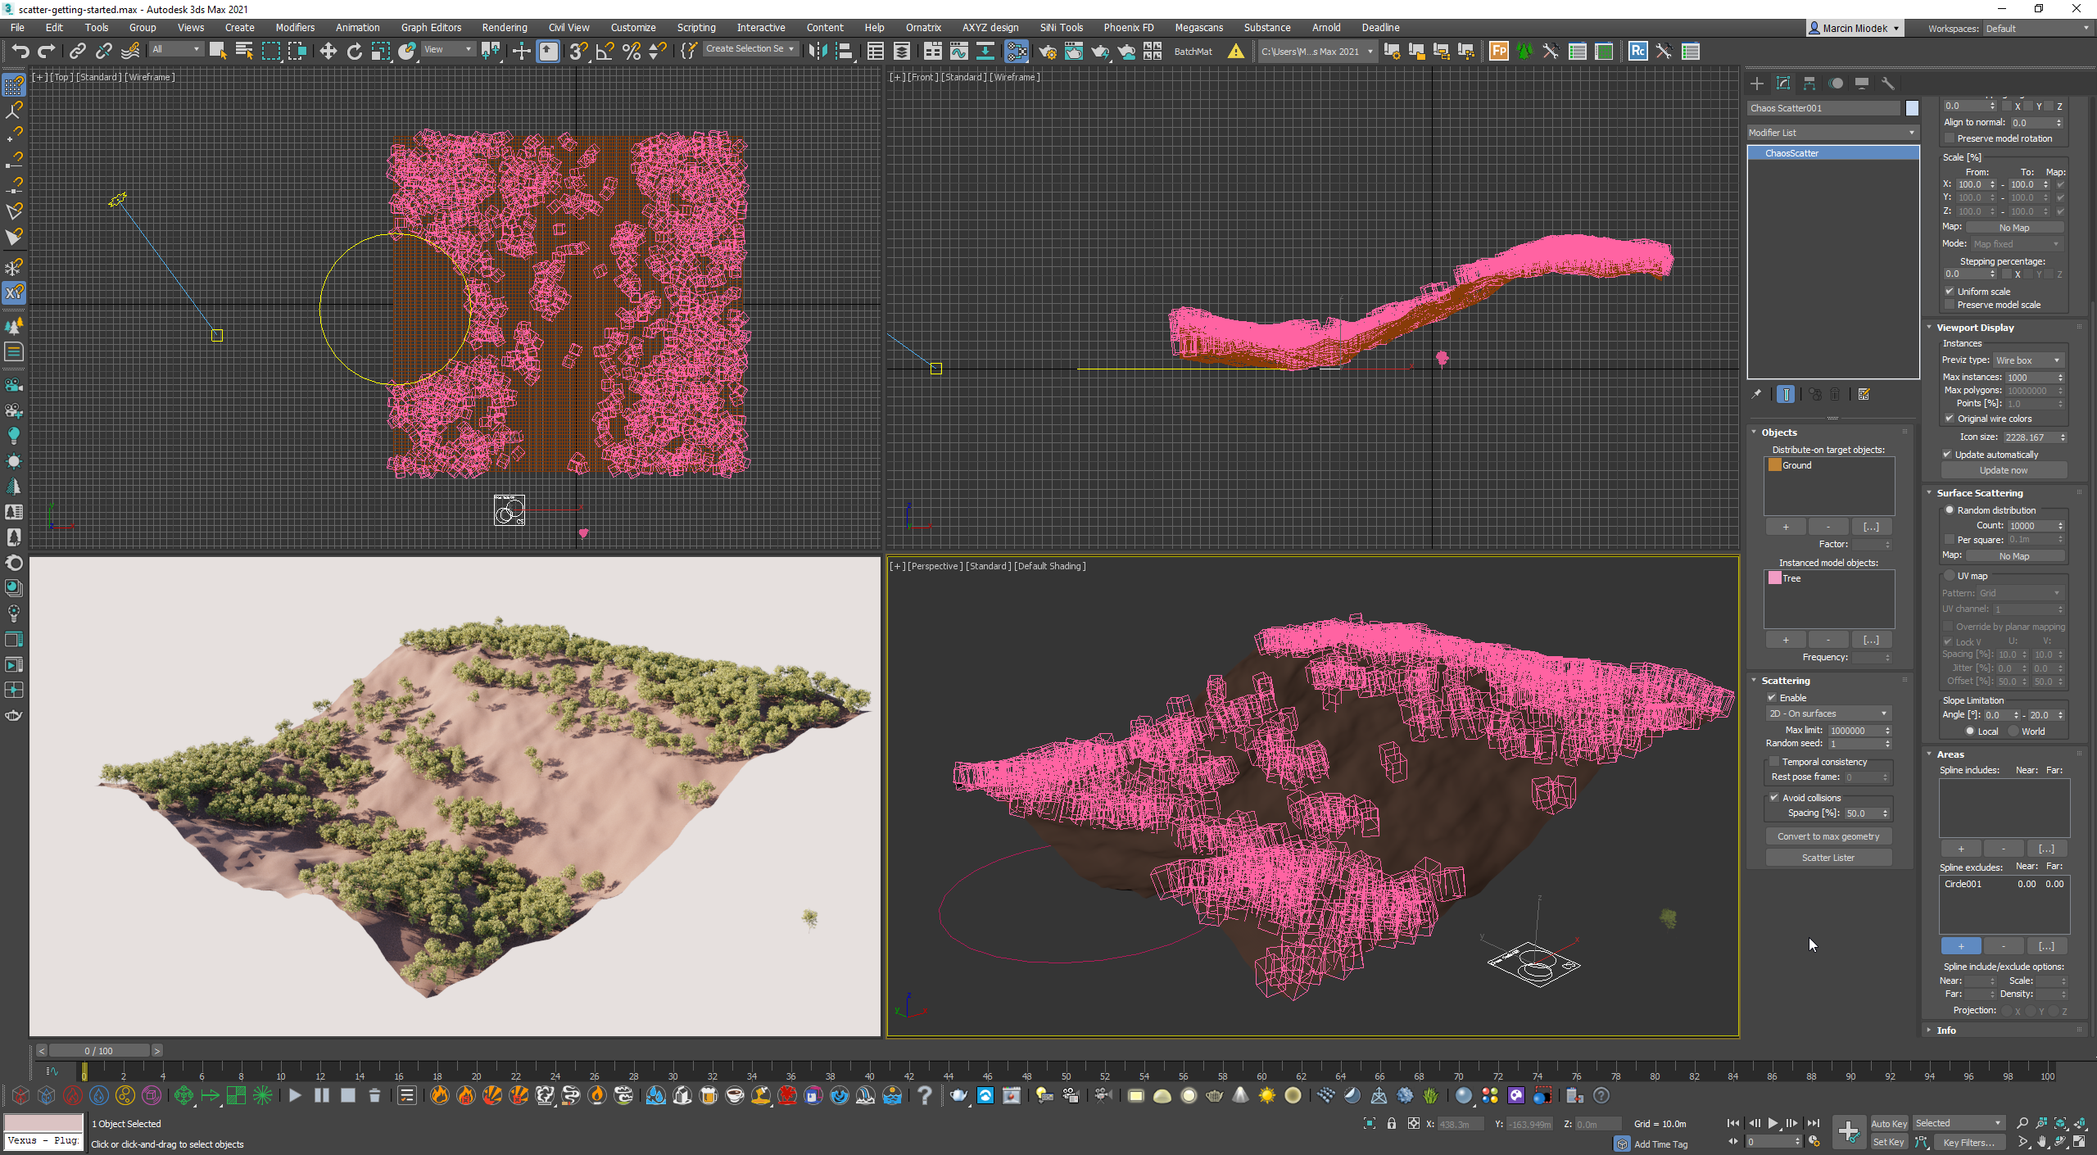Toggle the selection lock padlock icon
The width and height of the screenshot is (2097, 1155).
[1391, 1123]
